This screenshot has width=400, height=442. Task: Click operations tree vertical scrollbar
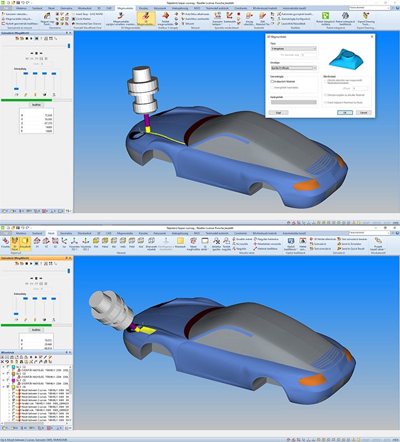pos(70,393)
